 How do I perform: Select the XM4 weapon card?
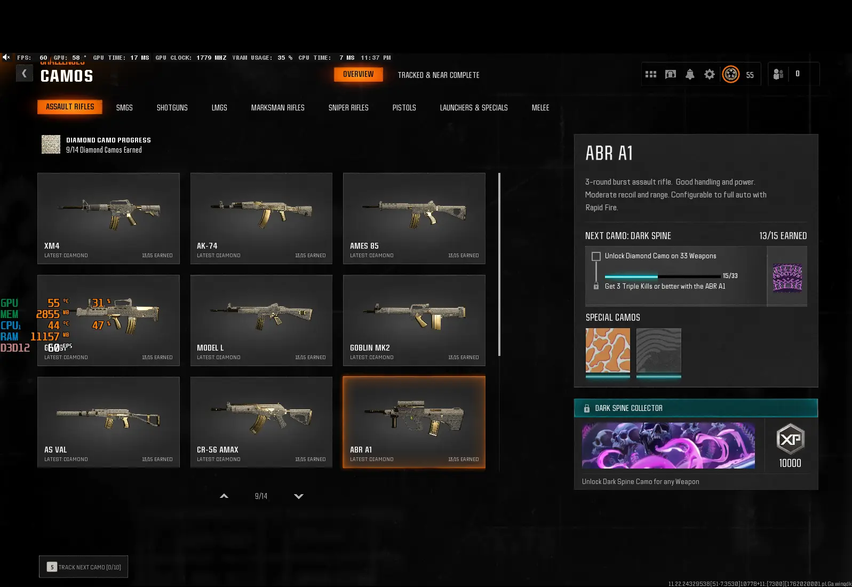click(x=108, y=218)
